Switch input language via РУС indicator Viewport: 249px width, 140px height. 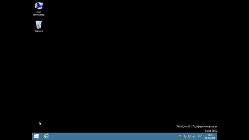[x=200, y=136]
